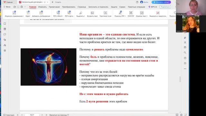Expand 'Изменить содержимое' dropdown arrow
The height and width of the screenshot is (116, 206).
click(x=23, y=16)
